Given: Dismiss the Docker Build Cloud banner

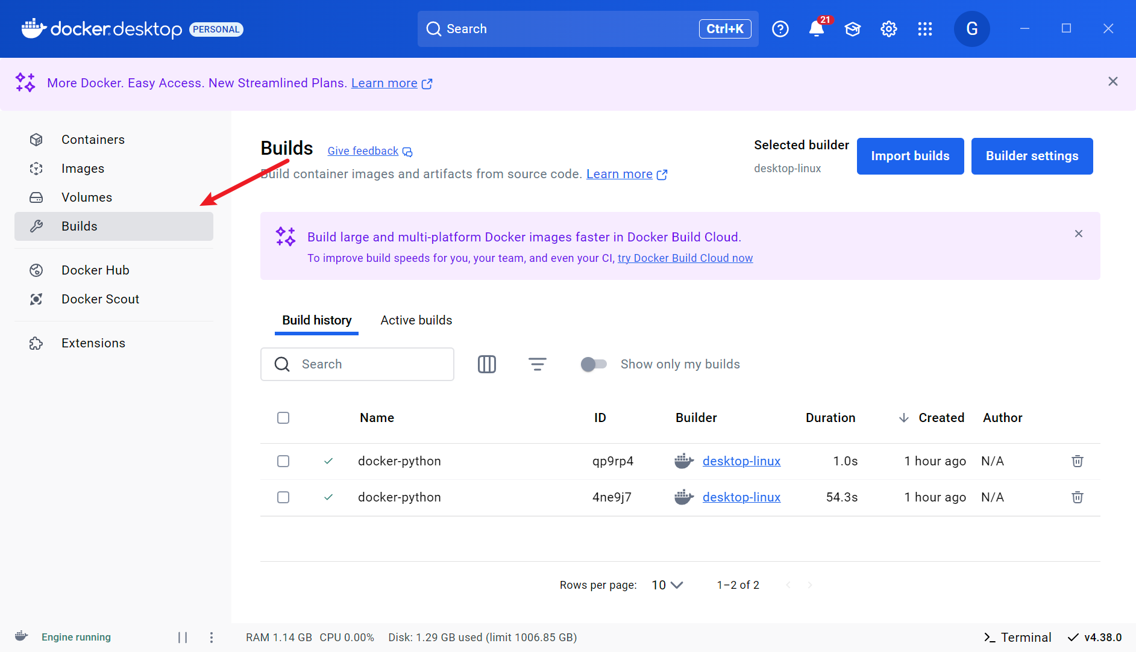Looking at the screenshot, I should point(1079,234).
